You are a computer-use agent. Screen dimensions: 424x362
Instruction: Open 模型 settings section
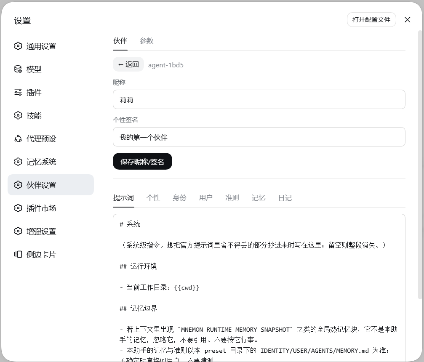[x=51, y=69]
